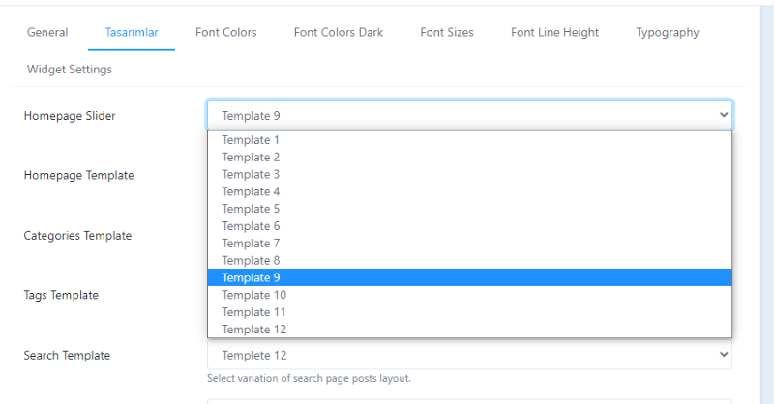Select Template 12 from Homepage Slider list

click(469, 330)
